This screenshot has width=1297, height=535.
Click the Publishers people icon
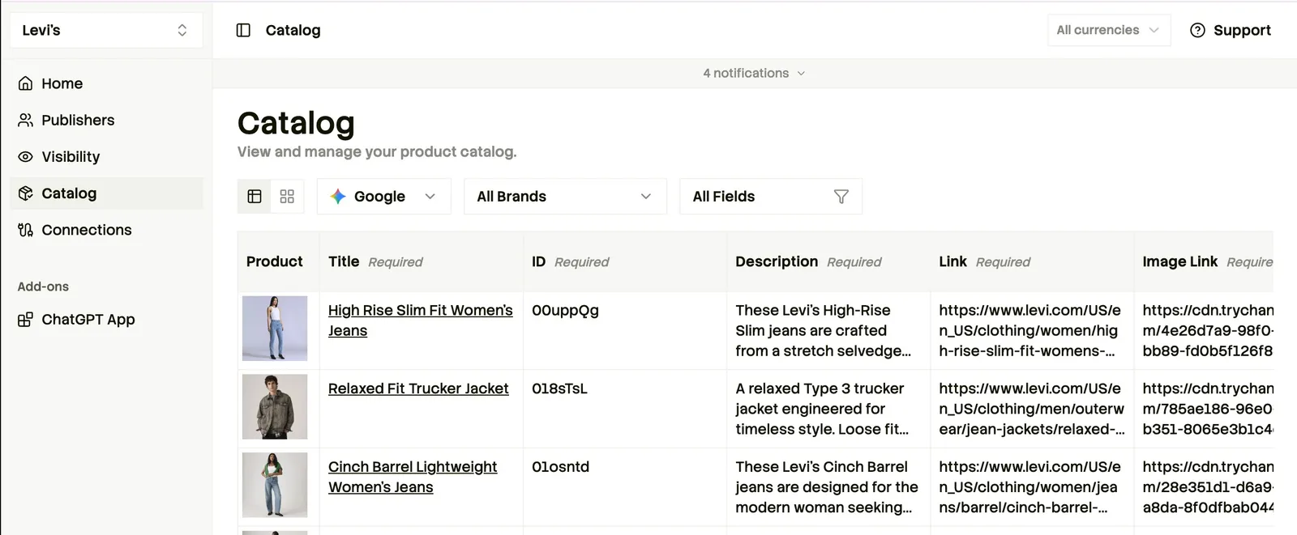click(x=25, y=120)
